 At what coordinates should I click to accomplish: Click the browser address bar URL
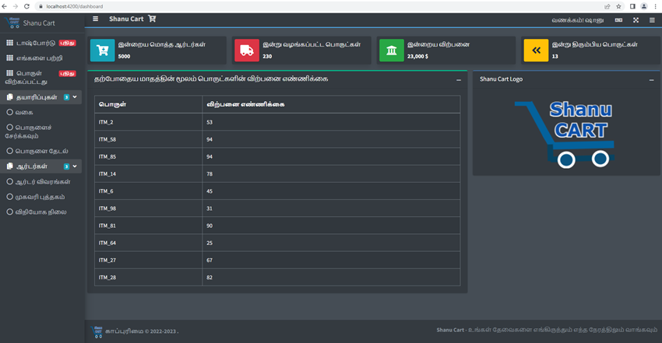coord(74,6)
